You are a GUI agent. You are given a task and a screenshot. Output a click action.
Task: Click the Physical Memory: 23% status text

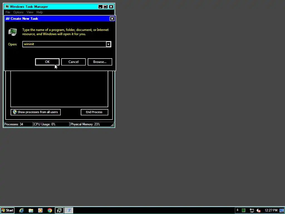click(85, 124)
